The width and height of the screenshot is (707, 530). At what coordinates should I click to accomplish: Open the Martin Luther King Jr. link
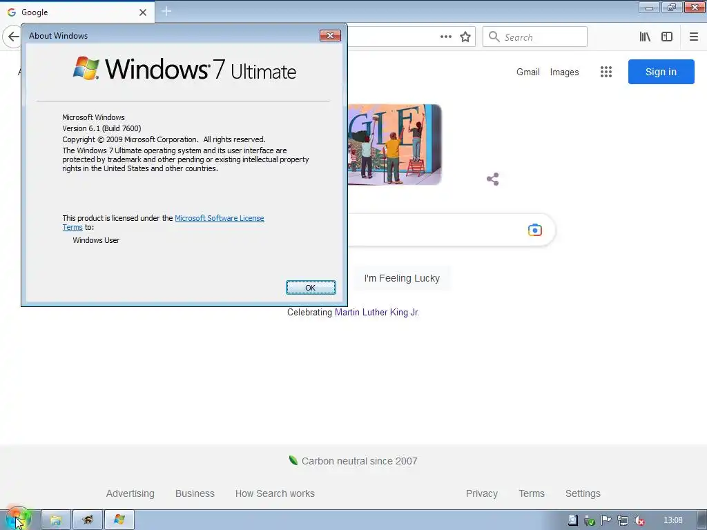point(377,313)
